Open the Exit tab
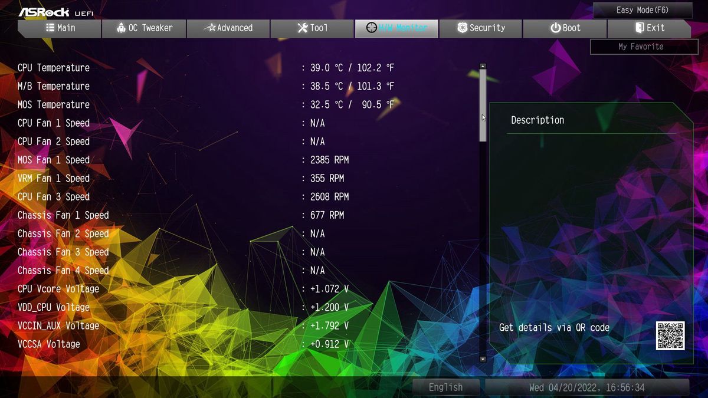The width and height of the screenshot is (708, 398). (x=649, y=28)
